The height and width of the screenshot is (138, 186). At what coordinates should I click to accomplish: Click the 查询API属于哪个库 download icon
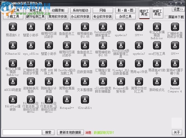pyautogui.click(x=175, y=63)
